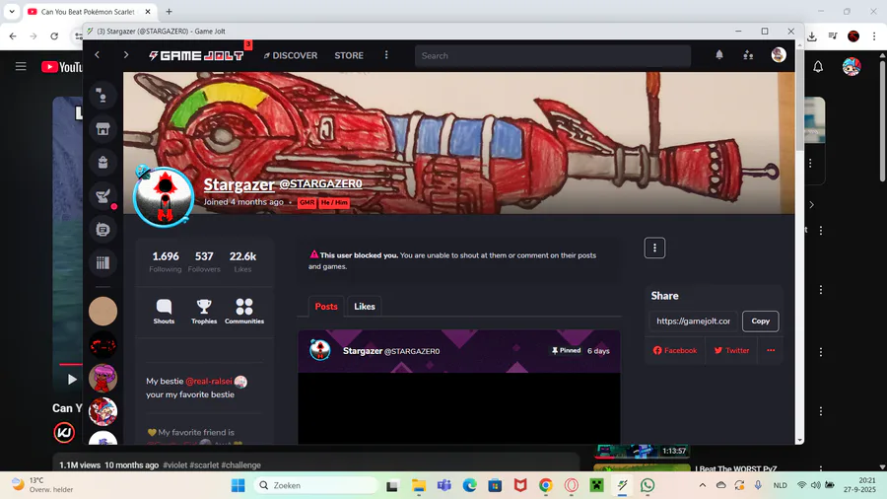Open the Friday Night Funkin character community icon
The height and width of the screenshot is (499, 887).
point(102,411)
